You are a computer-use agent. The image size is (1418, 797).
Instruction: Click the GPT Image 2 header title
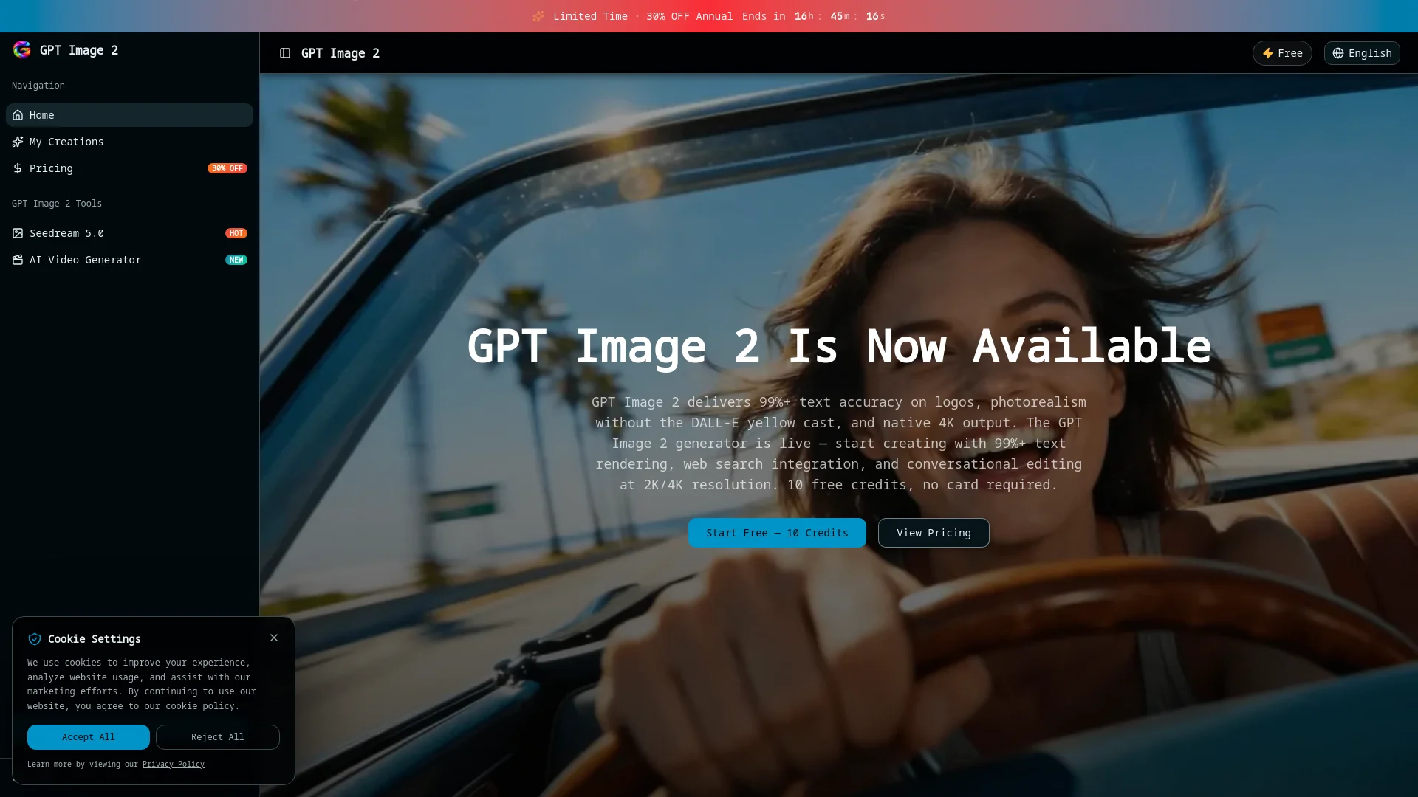tap(340, 53)
